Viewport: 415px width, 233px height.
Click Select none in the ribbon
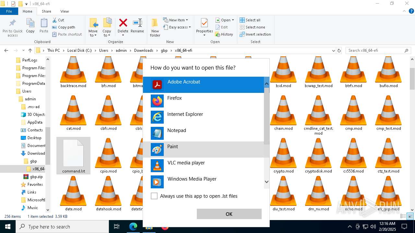coord(252,27)
